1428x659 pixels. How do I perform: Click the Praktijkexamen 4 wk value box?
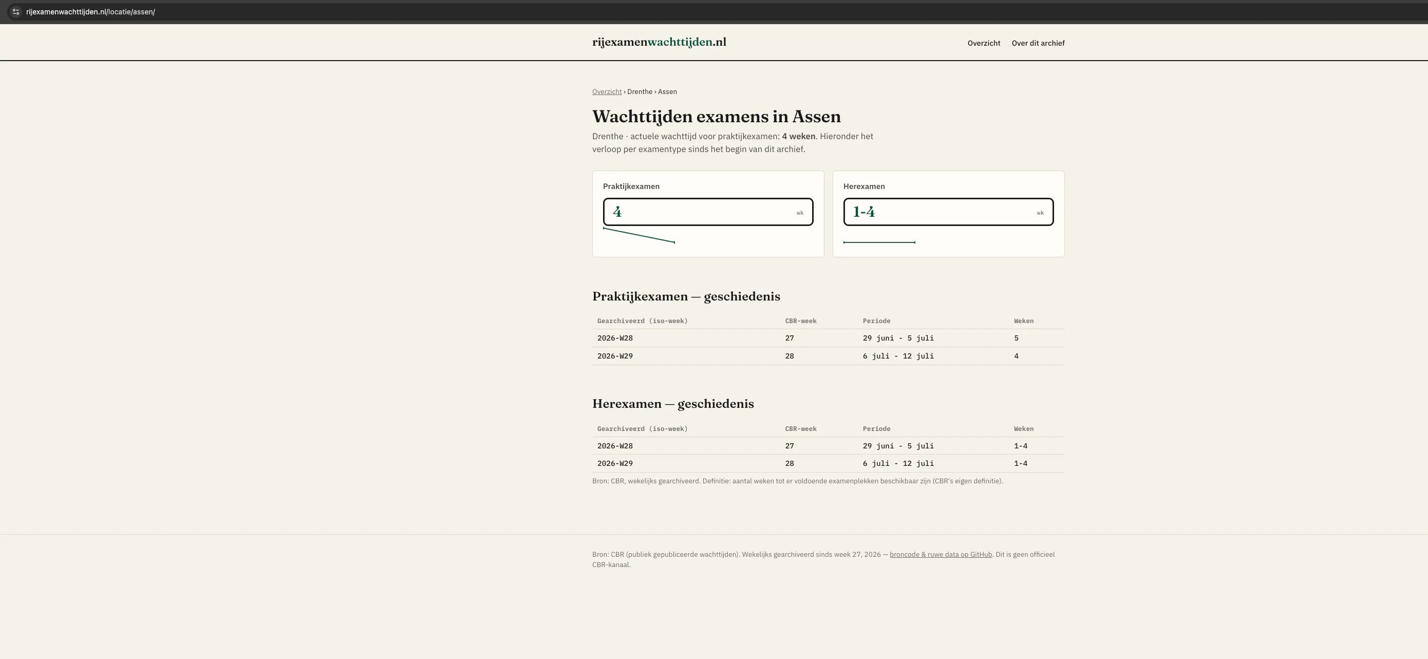tap(708, 212)
